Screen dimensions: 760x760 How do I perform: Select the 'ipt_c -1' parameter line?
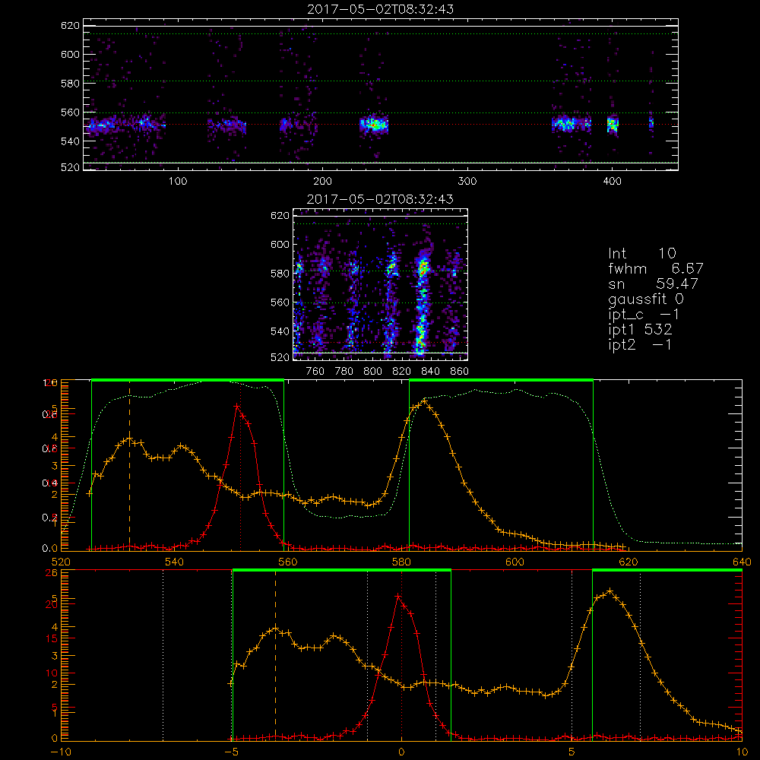coord(644,315)
